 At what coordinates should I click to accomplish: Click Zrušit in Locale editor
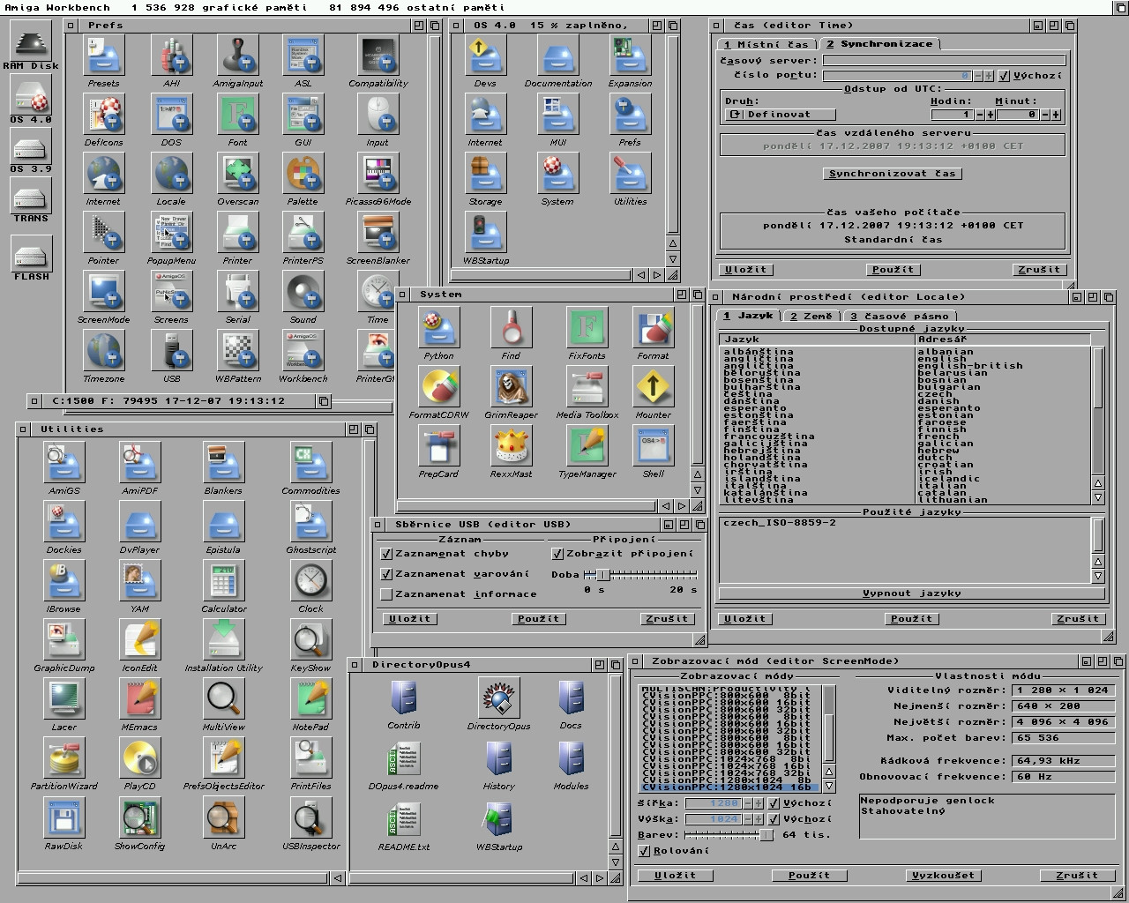(1078, 619)
